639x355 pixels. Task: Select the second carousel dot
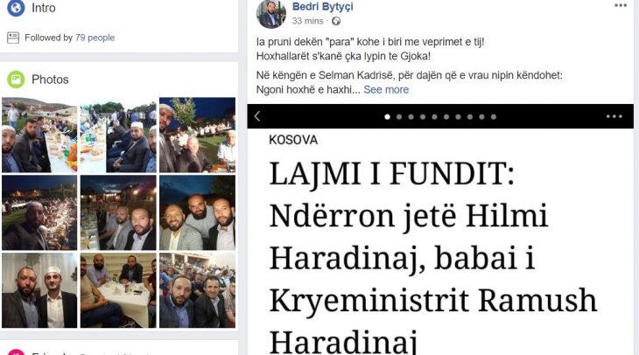point(399,117)
